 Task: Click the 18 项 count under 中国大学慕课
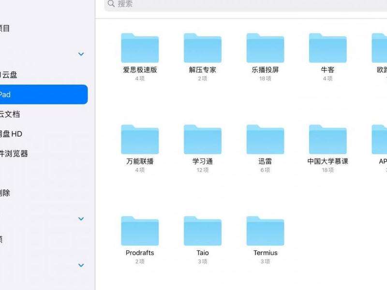[x=328, y=170]
